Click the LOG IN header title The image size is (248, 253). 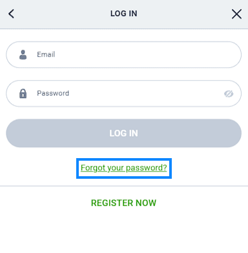coord(124,14)
